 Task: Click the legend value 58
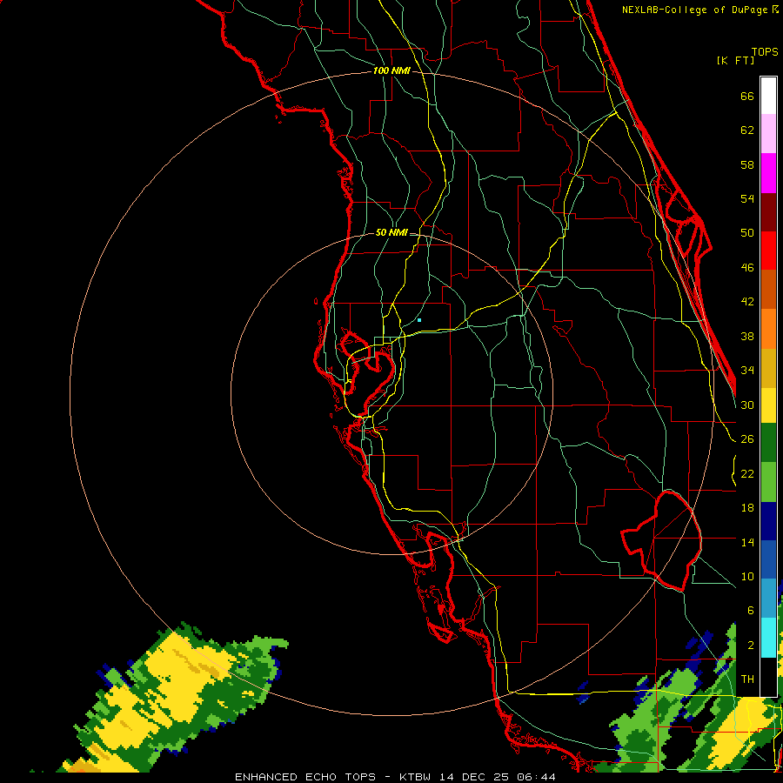point(747,164)
